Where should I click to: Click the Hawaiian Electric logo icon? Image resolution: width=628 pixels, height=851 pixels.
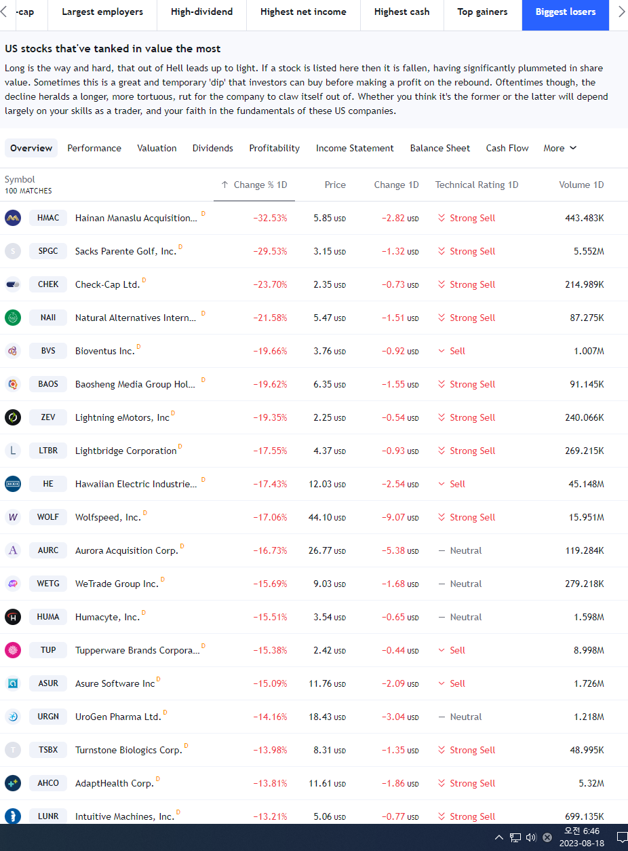pyautogui.click(x=13, y=484)
